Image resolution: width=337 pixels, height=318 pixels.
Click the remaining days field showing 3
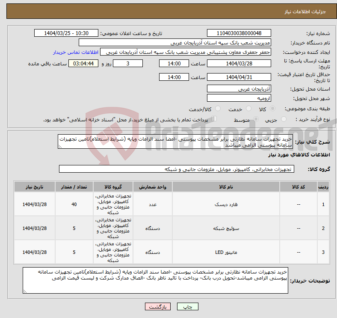tap(128, 64)
